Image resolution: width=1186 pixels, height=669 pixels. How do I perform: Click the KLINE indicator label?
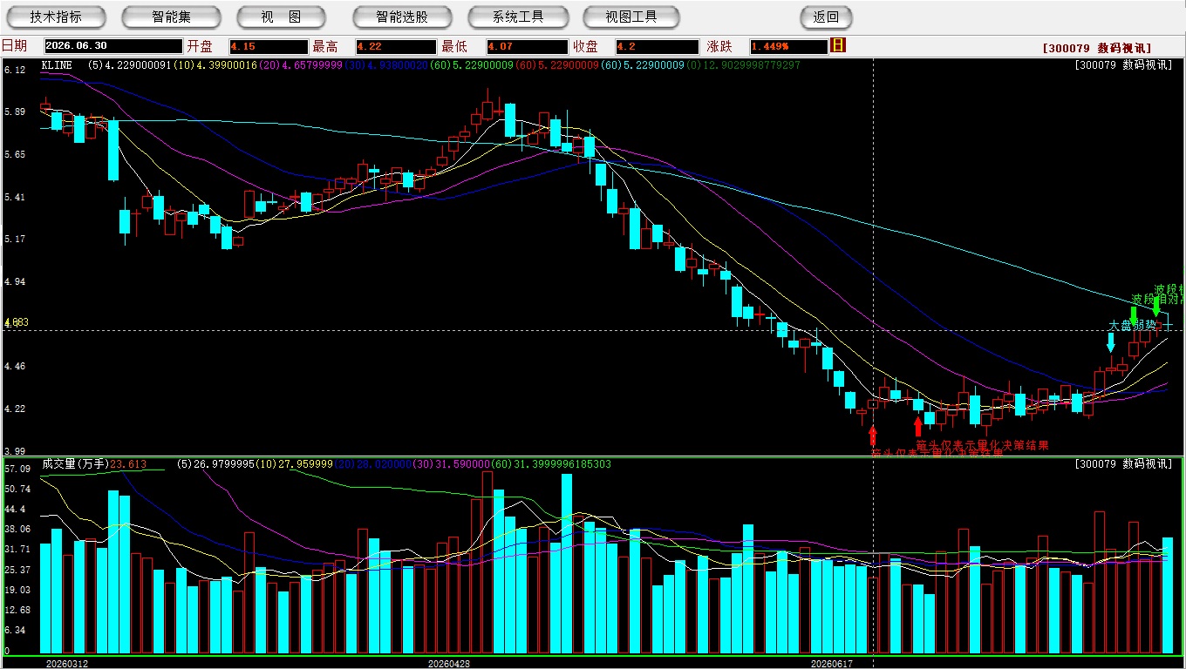pos(58,65)
